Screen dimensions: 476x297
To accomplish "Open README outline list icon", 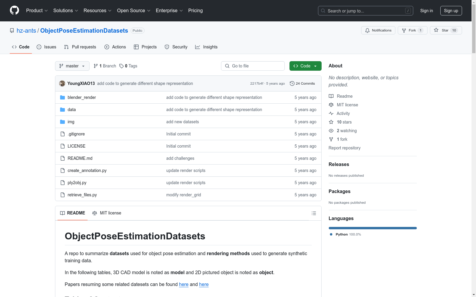I will tap(314, 213).
